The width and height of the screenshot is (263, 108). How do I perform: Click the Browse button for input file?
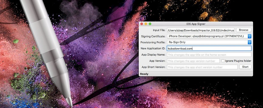[243, 30]
